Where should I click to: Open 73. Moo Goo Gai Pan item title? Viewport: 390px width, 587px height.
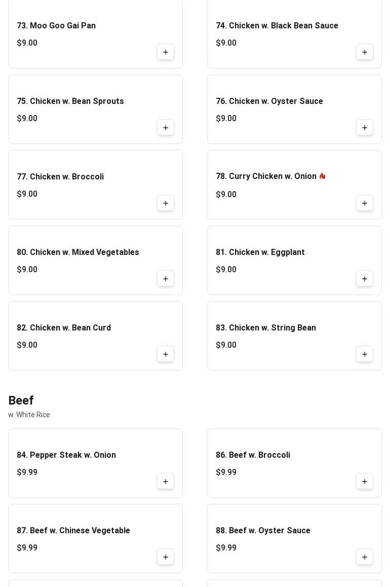click(56, 25)
